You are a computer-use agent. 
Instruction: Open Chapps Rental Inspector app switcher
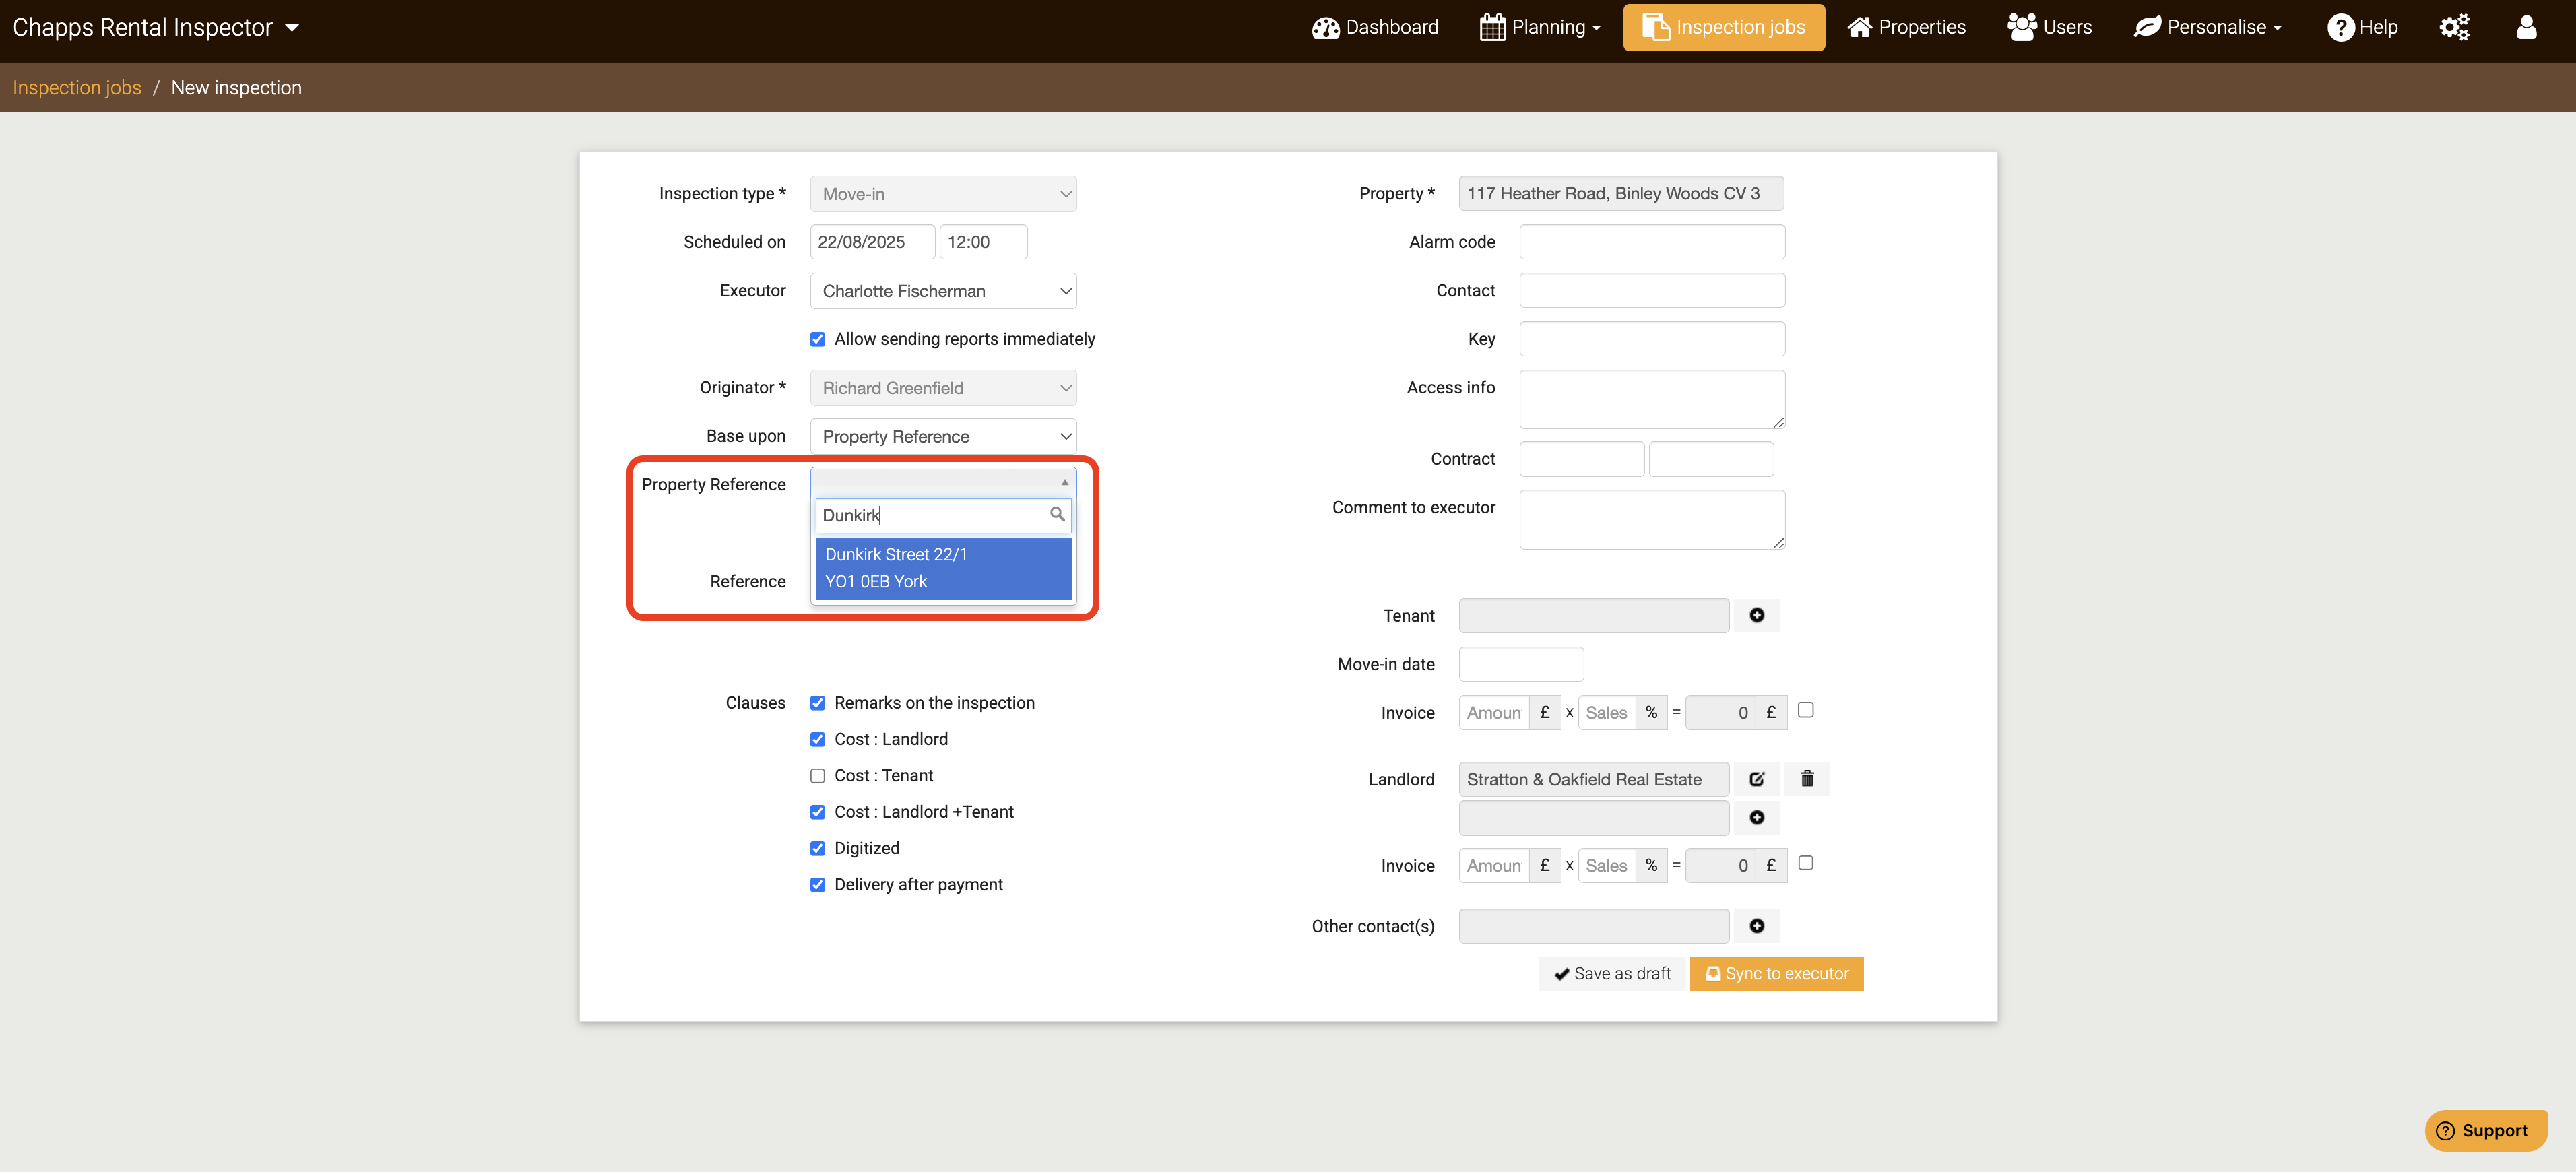155,27
